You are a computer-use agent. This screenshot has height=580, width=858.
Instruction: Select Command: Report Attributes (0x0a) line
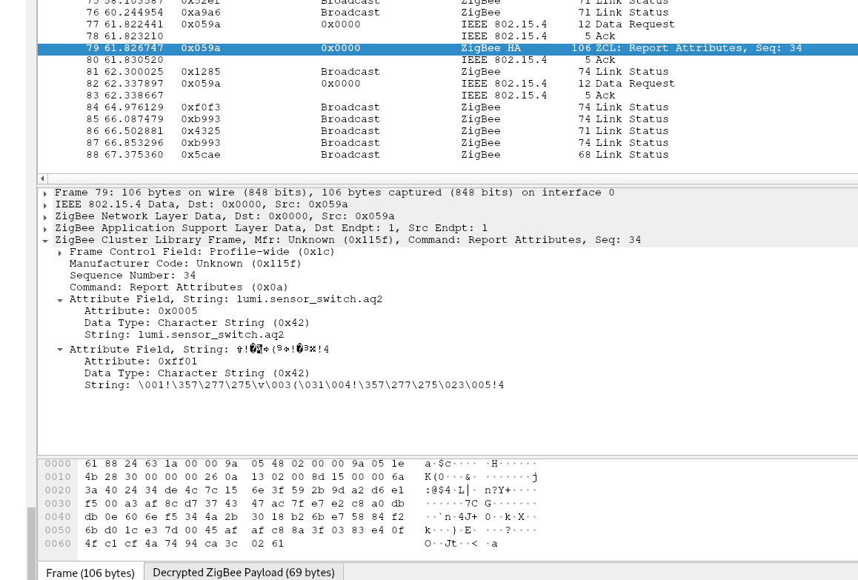179,288
